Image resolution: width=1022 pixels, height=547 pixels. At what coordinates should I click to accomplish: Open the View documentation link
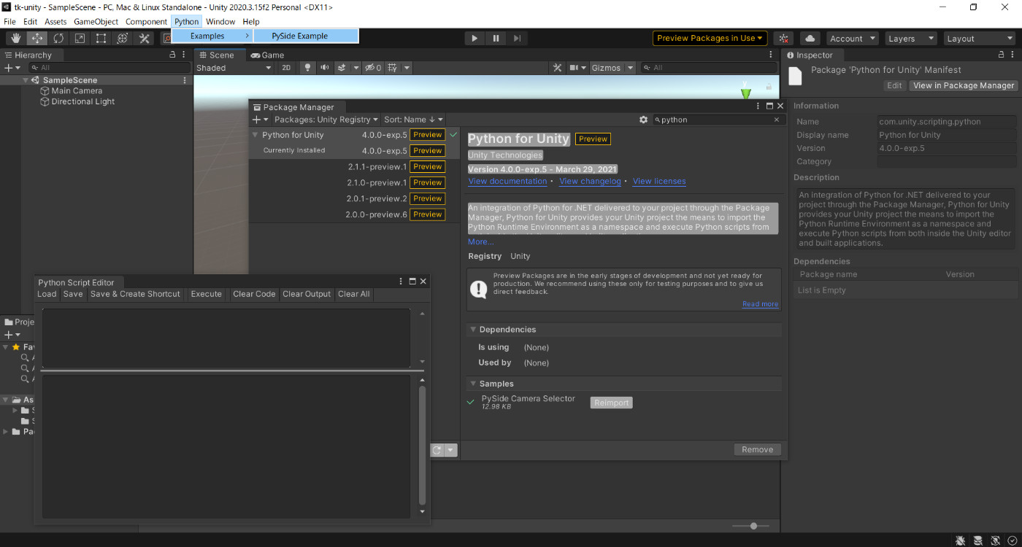tap(507, 181)
